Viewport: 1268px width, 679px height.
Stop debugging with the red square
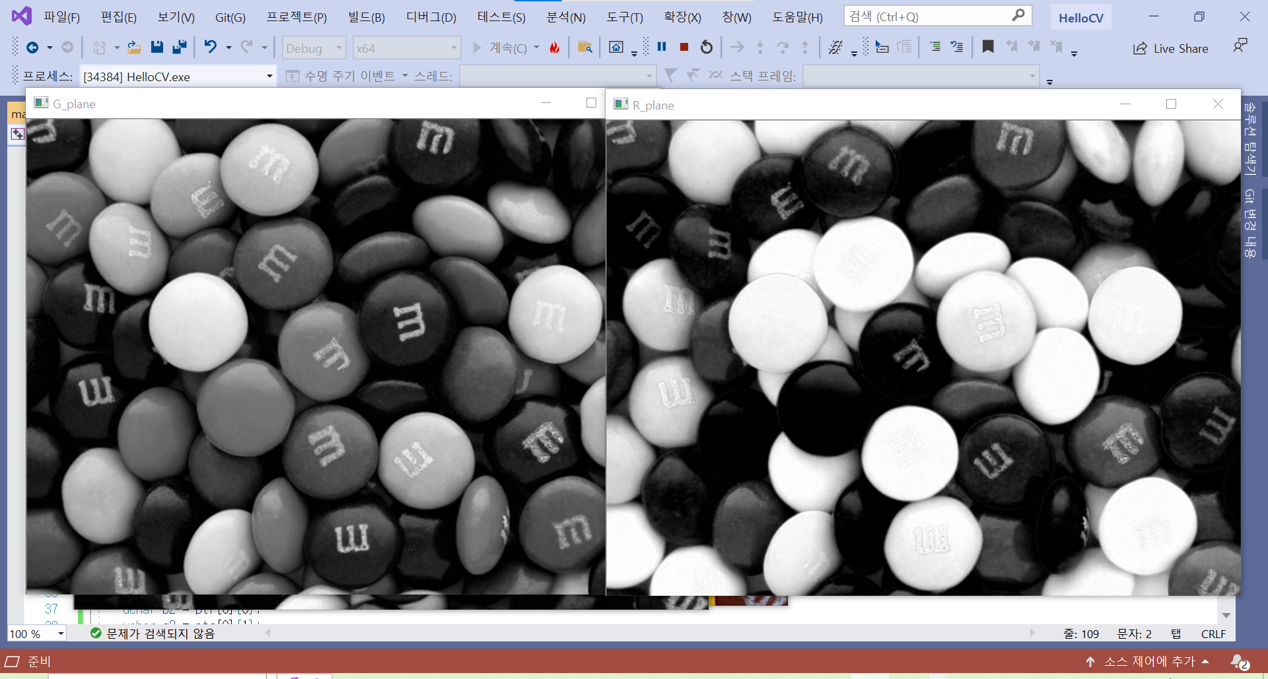point(684,47)
